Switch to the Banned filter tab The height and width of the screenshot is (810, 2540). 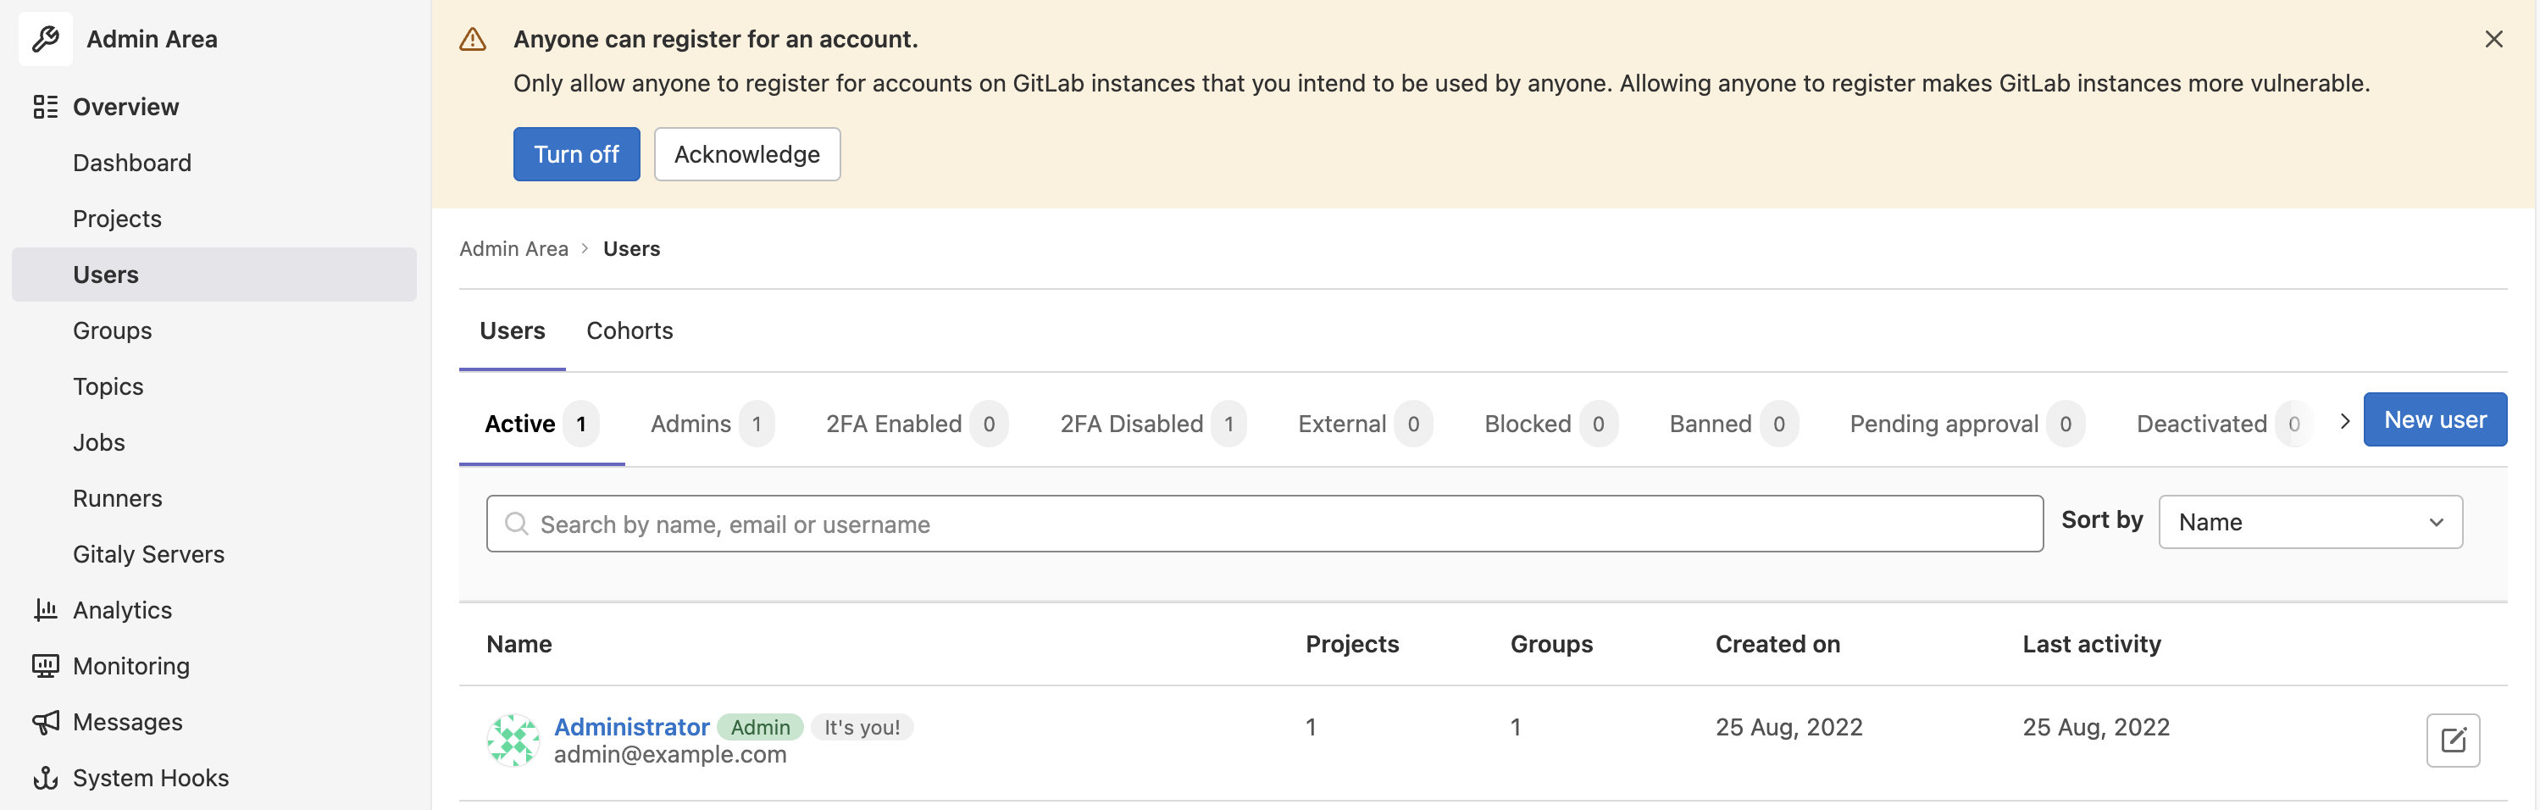pos(1733,424)
